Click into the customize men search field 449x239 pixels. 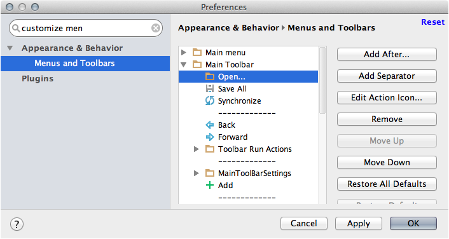click(86, 28)
